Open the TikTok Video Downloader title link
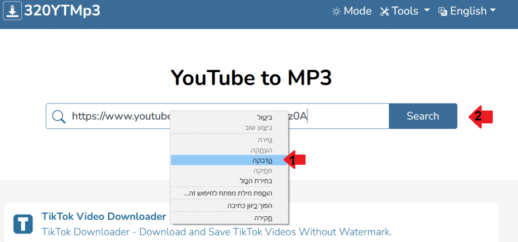This screenshot has width=518, height=242. (104, 217)
